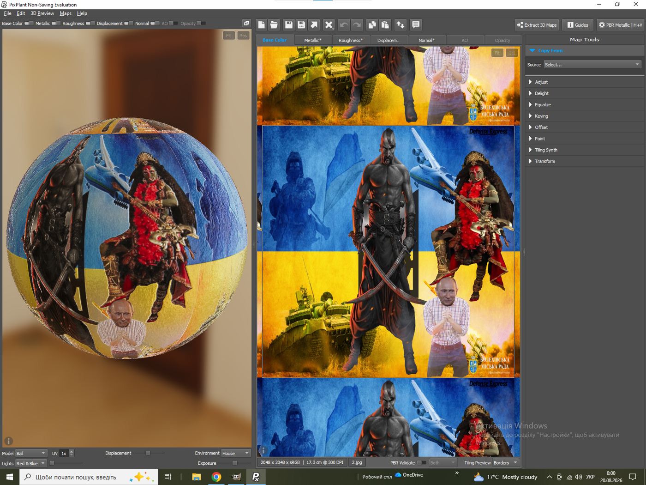Open the Tiling Preview Borders dropdown
This screenshot has height=485, width=646.
(506, 462)
